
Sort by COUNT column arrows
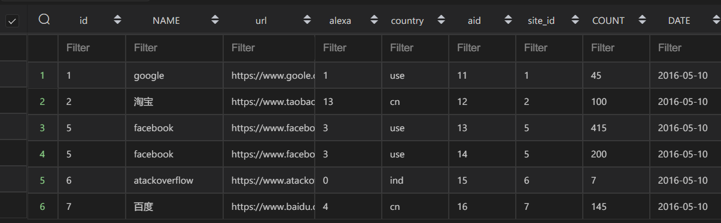642,20
